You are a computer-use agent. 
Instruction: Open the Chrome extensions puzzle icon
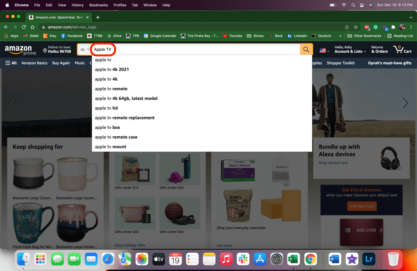pyautogui.click(x=393, y=27)
